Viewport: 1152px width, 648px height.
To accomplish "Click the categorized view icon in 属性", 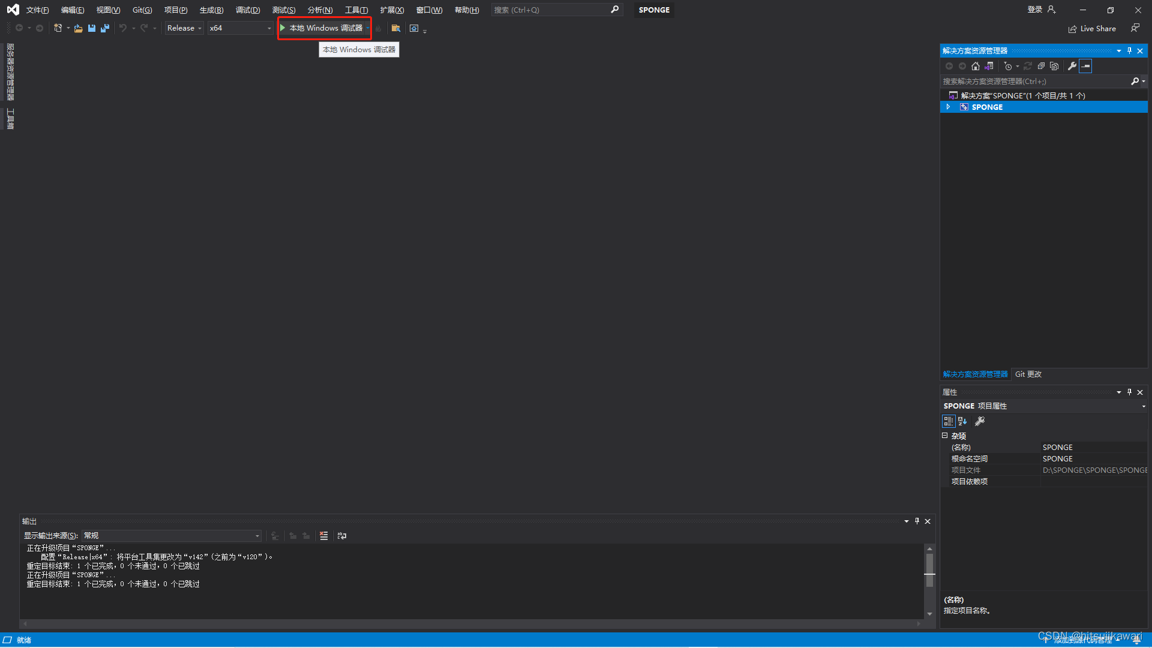I will pos(948,421).
